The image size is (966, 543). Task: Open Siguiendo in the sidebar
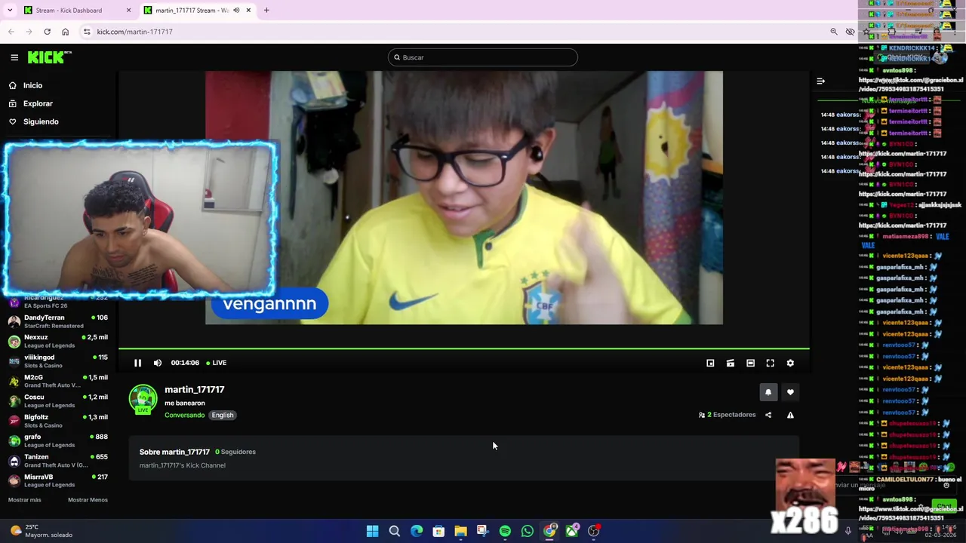pyautogui.click(x=41, y=121)
